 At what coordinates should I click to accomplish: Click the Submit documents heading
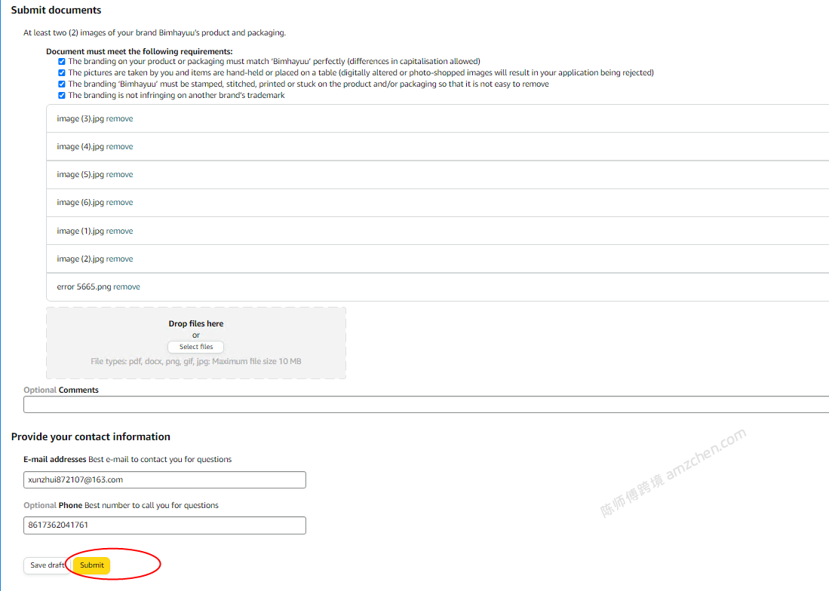(x=56, y=10)
